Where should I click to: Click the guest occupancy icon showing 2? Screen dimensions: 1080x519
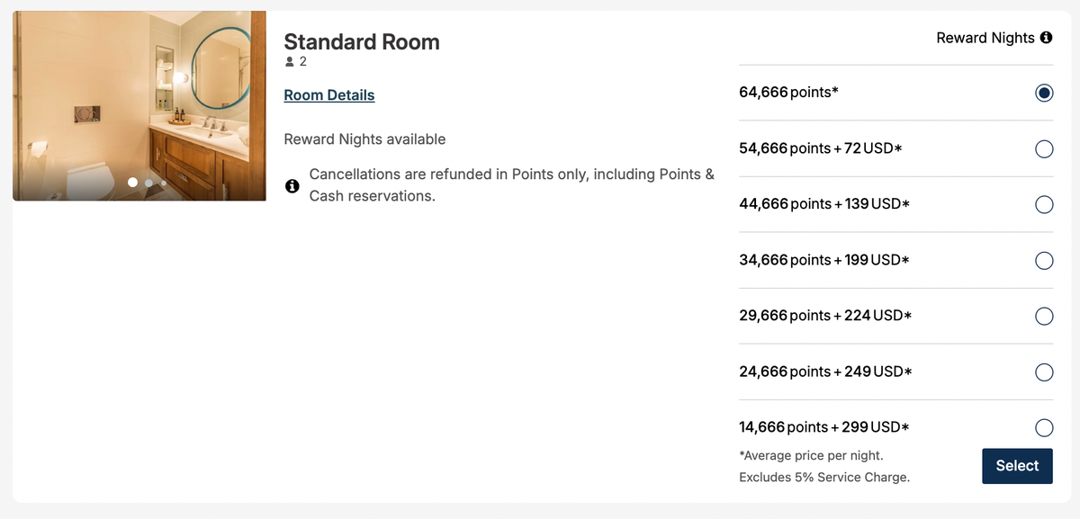(288, 61)
